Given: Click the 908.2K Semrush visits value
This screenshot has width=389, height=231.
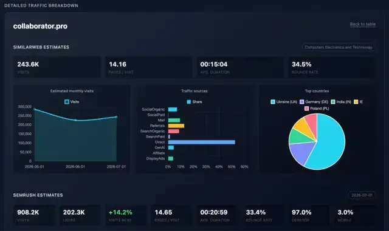Looking at the screenshot, I should coord(28,212).
